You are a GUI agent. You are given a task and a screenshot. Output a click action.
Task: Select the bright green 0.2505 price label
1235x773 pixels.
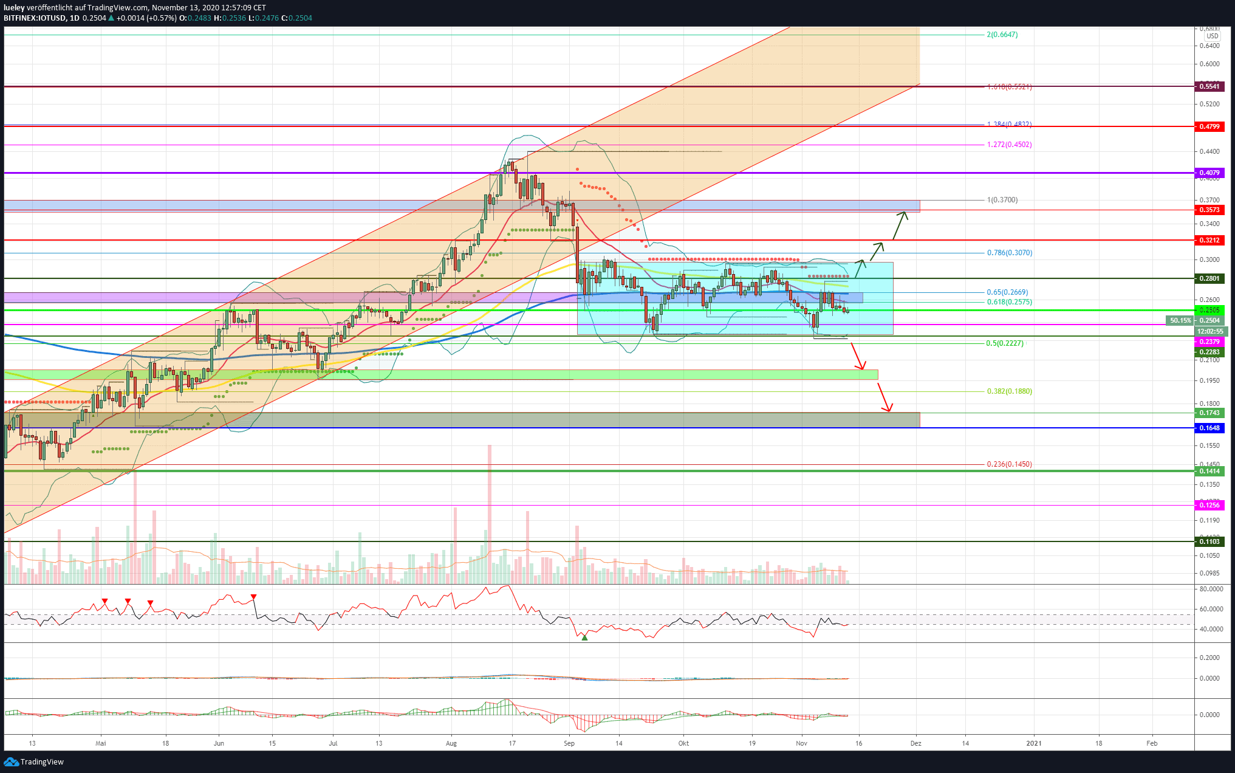(x=1209, y=310)
